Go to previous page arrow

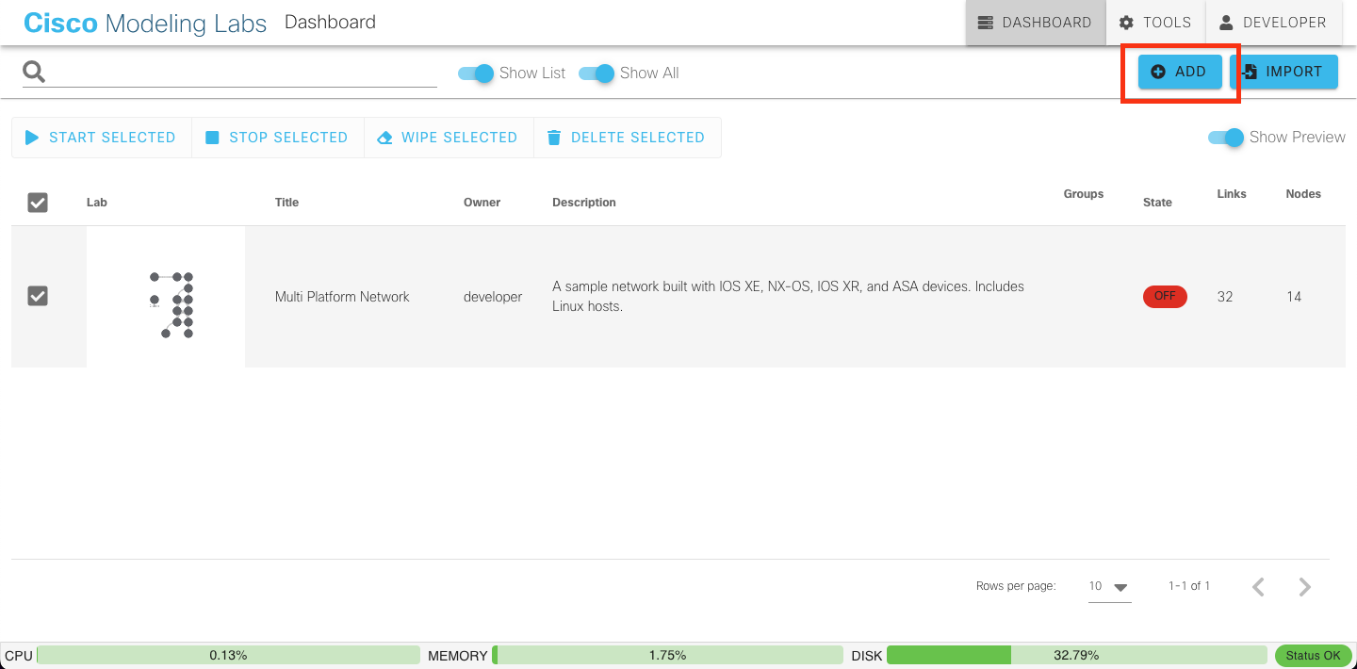tap(1258, 587)
